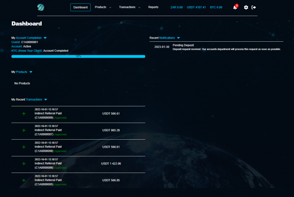The width and height of the screenshot is (294, 197).
Task: Select the Dashboard tab
Action: [80, 7]
